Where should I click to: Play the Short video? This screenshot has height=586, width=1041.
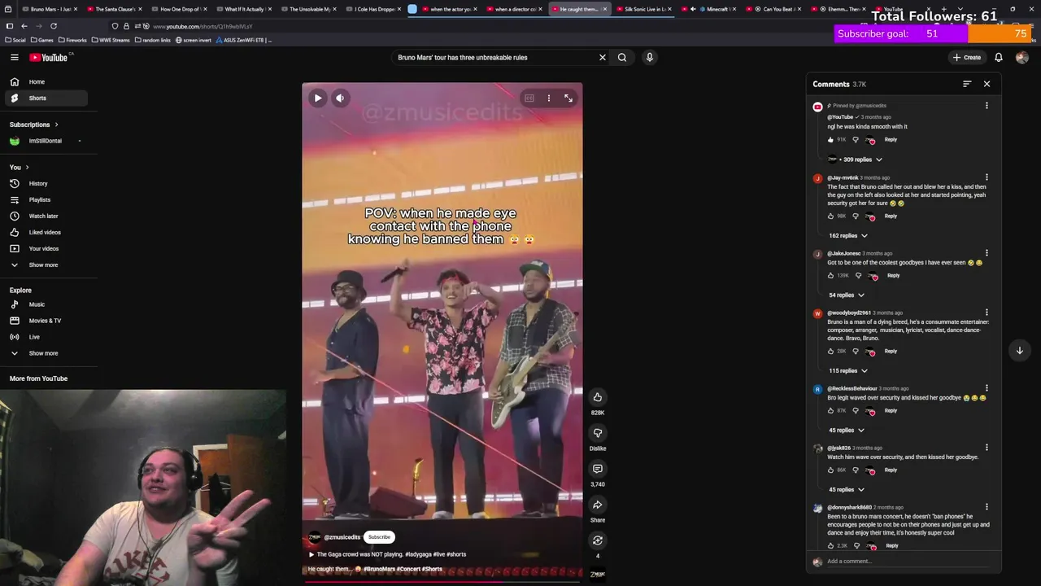click(318, 98)
